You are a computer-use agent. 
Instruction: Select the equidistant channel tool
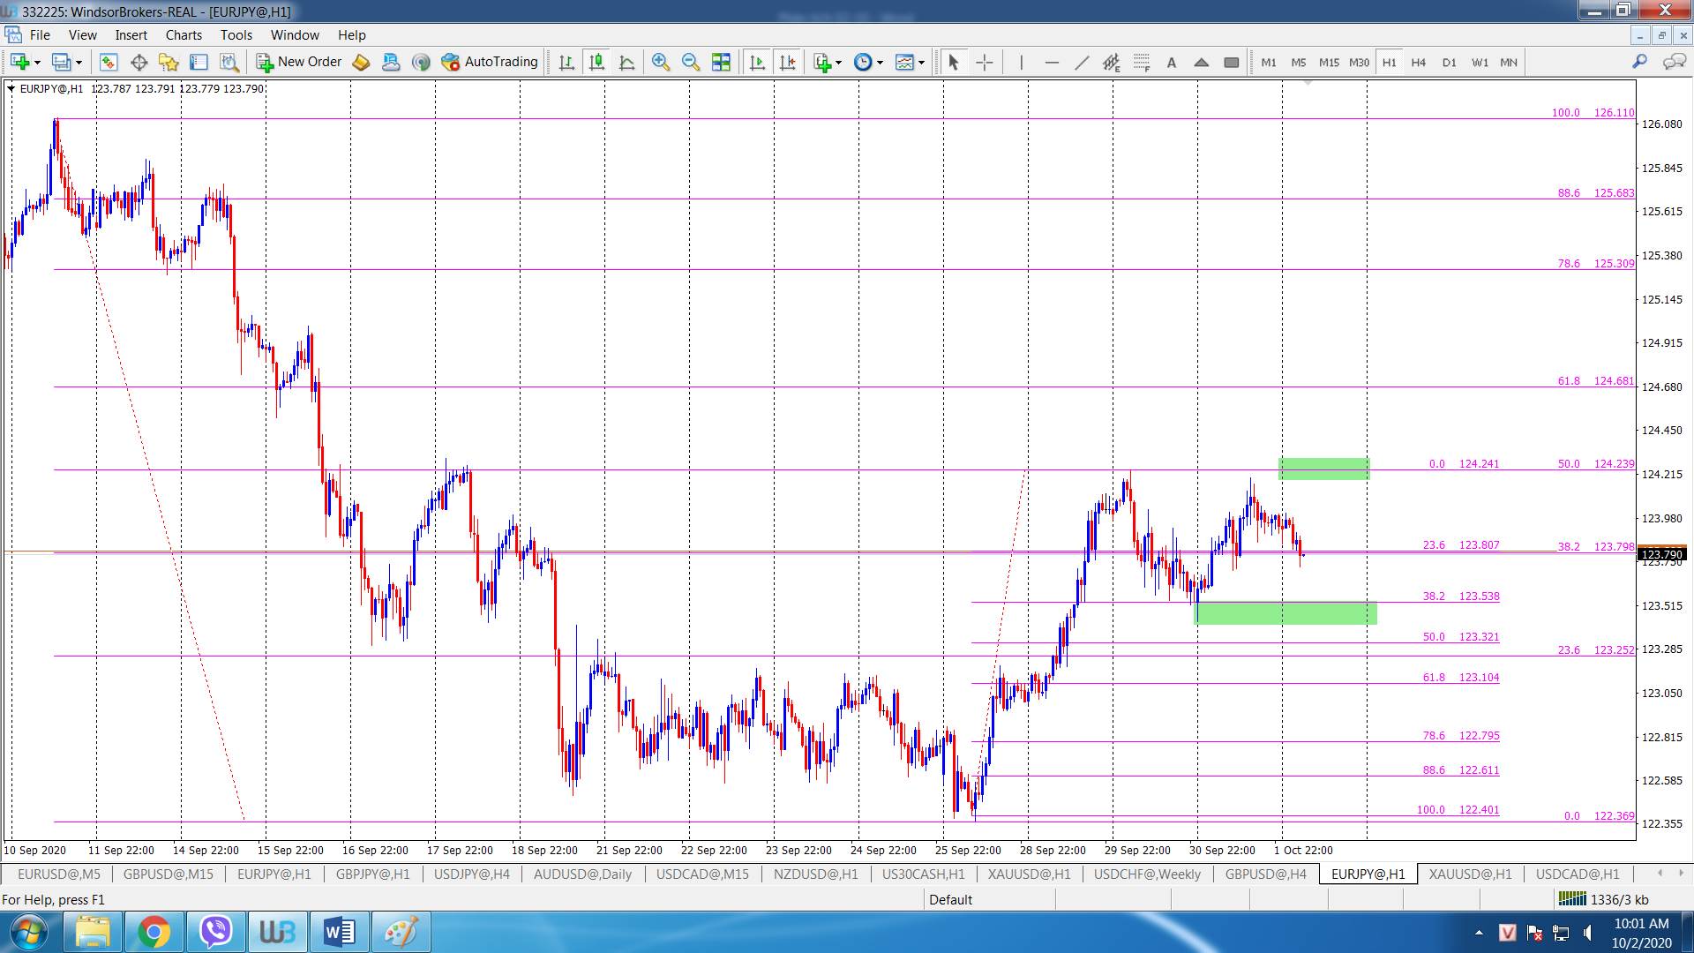[x=1112, y=62]
